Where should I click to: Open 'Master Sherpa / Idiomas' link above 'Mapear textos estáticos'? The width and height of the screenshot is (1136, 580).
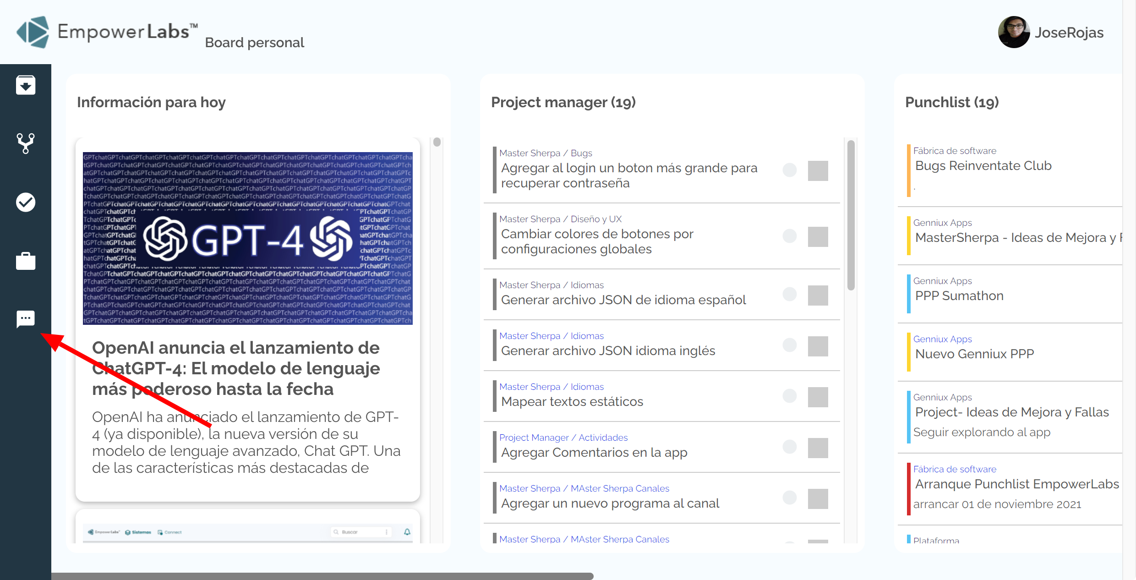552,387
